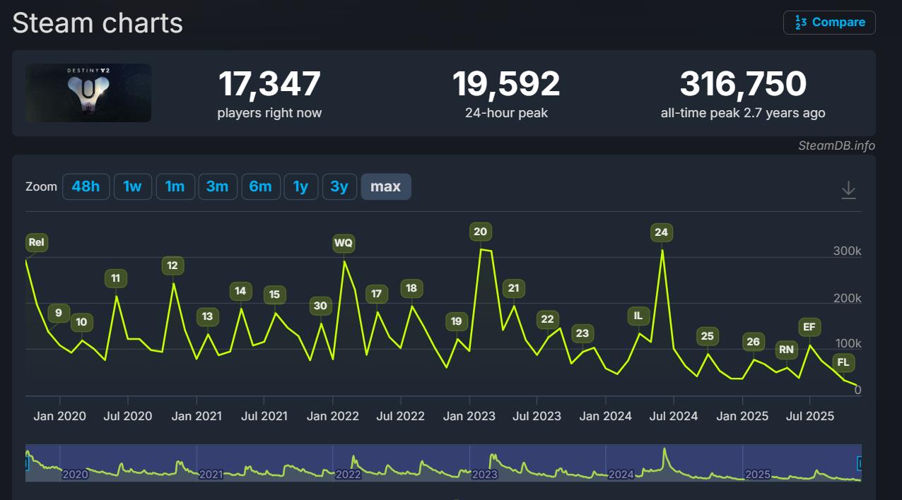This screenshot has height=500, width=902.
Task: Click the EF event marker
Action: (809, 327)
